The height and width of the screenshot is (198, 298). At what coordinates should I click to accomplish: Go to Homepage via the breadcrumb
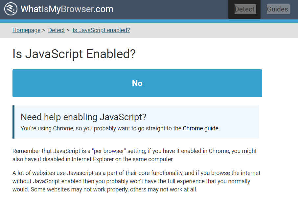pos(26,30)
